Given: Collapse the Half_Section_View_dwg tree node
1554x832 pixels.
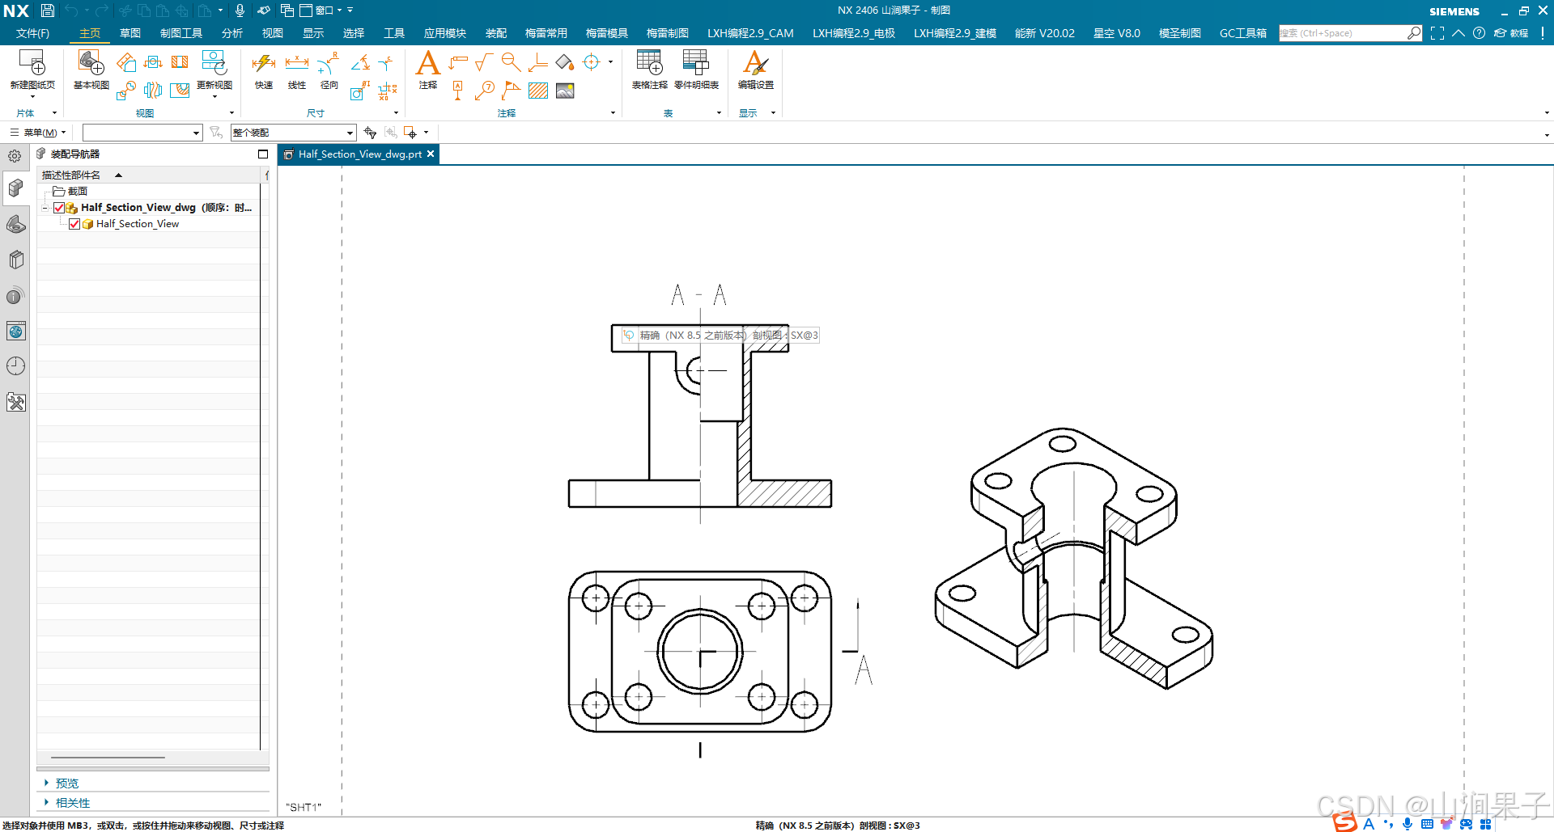Looking at the screenshot, I should click(45, 208).
